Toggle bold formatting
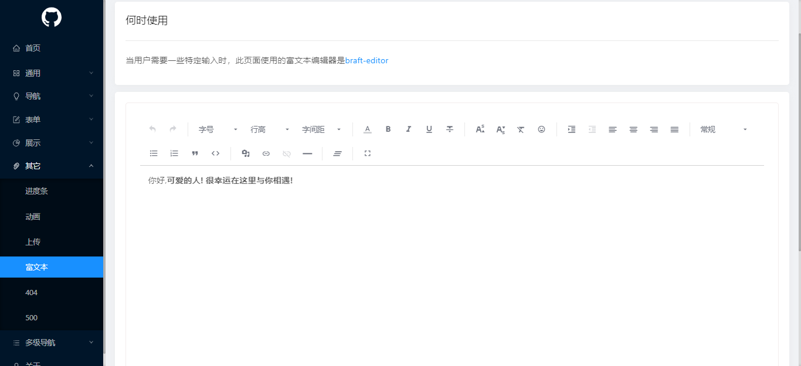The width and height of the screenshot is (801, 366). (388, 129)
